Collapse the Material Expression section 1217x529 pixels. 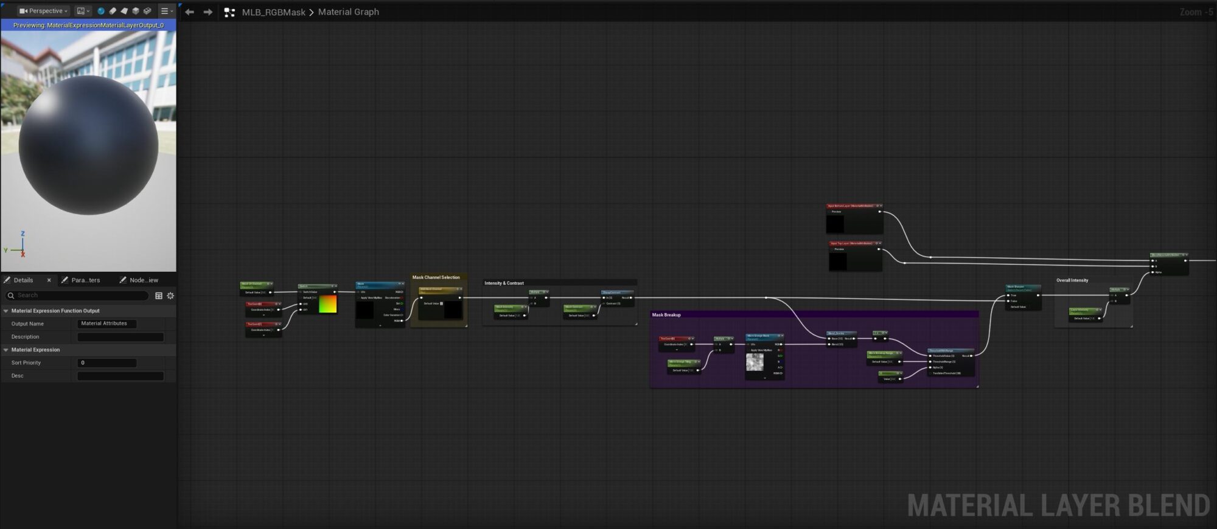(6, 350)
